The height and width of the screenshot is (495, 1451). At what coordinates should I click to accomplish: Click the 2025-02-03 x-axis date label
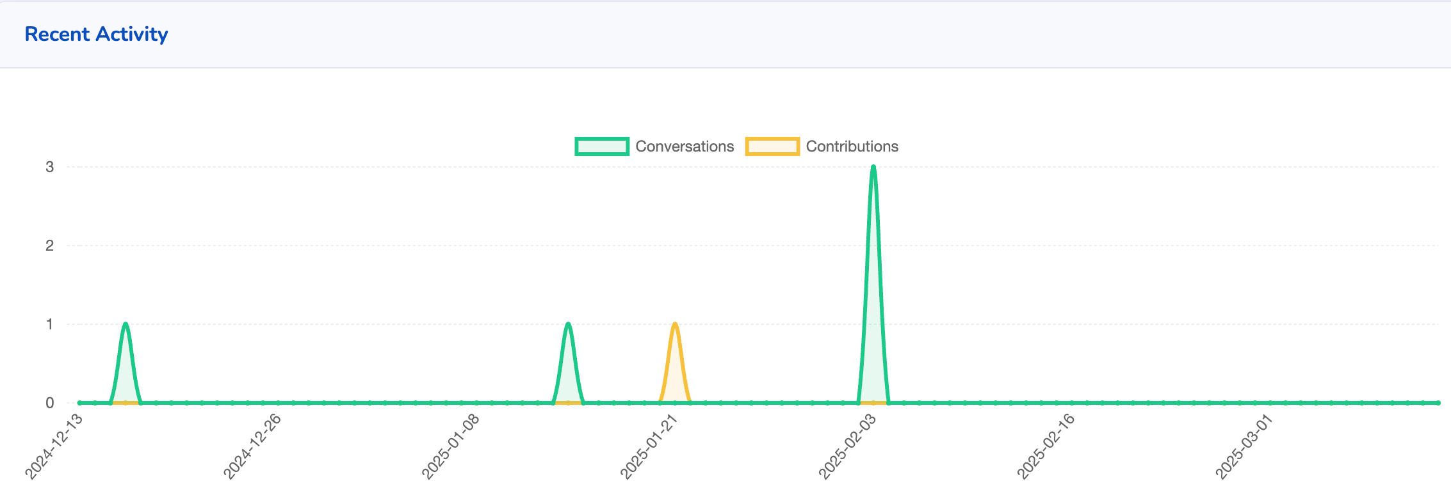[848, 445]
